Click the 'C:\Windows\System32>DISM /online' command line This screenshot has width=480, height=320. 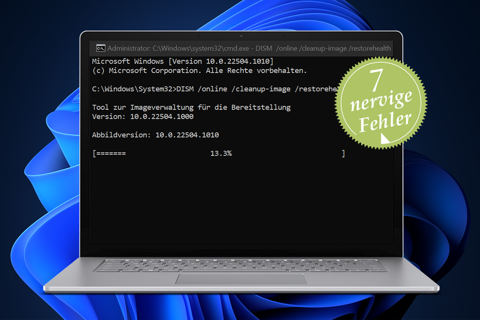coord(216,89)
